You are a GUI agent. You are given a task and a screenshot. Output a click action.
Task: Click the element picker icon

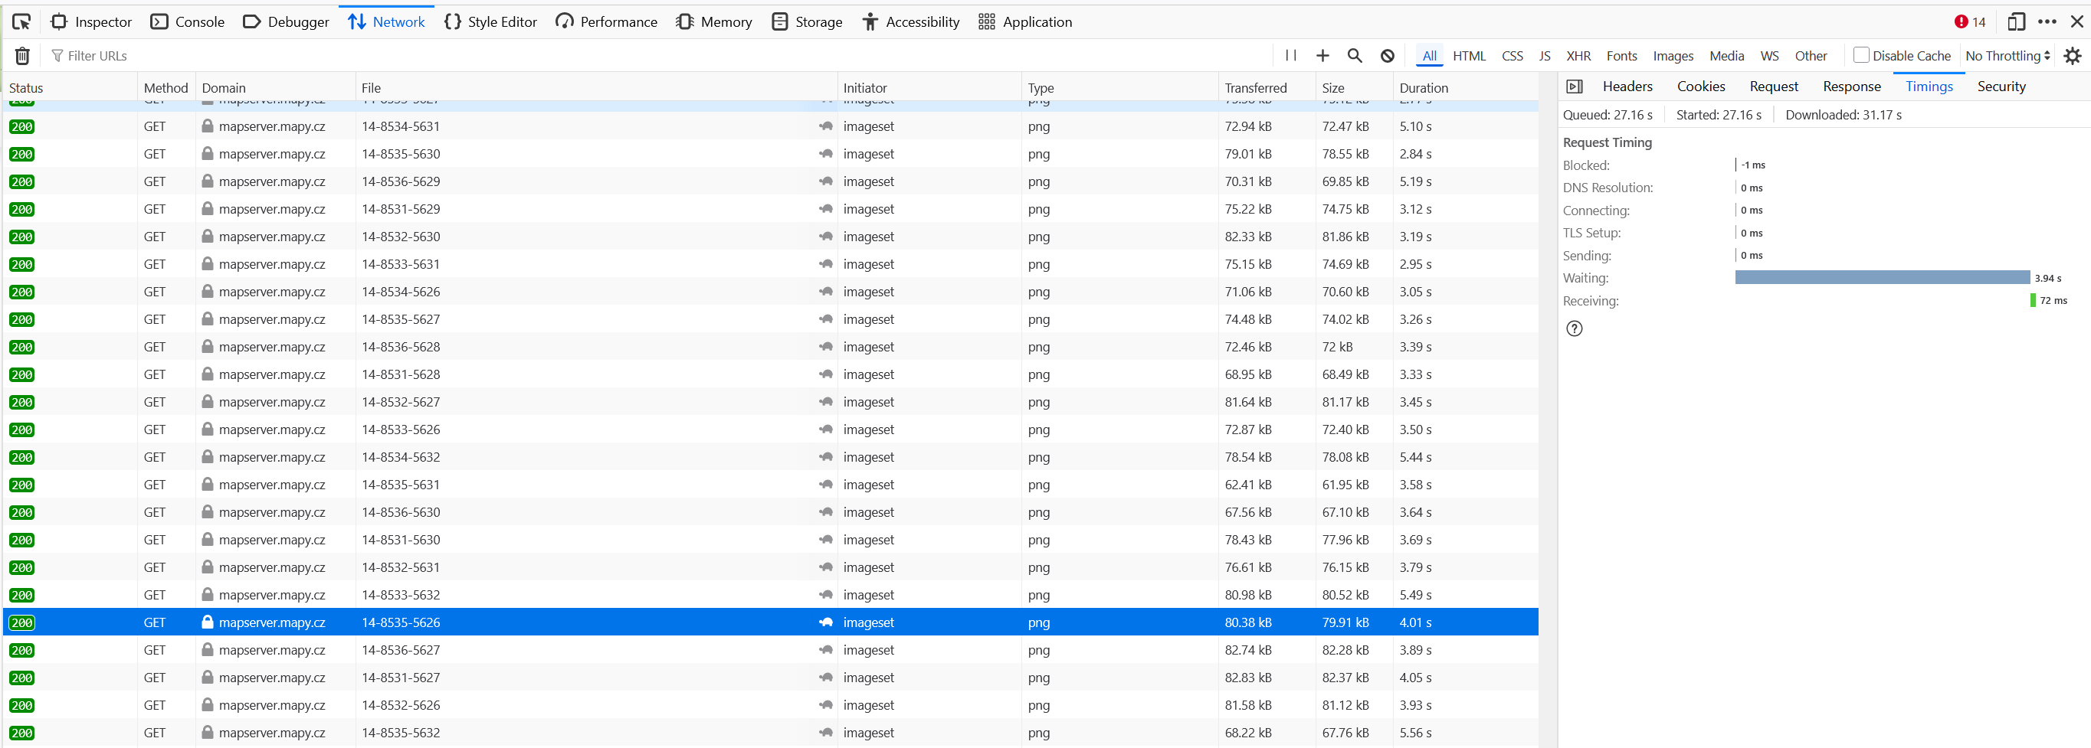[22, 22]
